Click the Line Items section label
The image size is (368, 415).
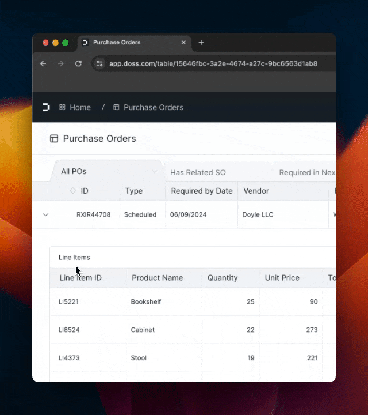click(x=74, y=257)
